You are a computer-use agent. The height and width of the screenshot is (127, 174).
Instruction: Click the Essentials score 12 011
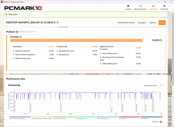click(x=51, y=46)
